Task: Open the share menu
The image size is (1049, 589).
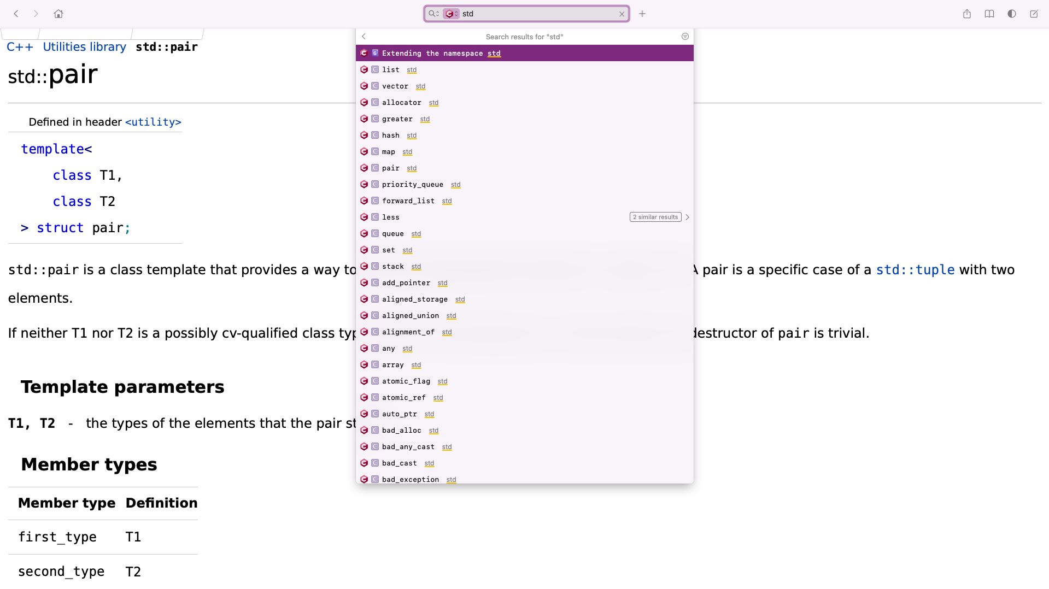Action: pos(967,14)
